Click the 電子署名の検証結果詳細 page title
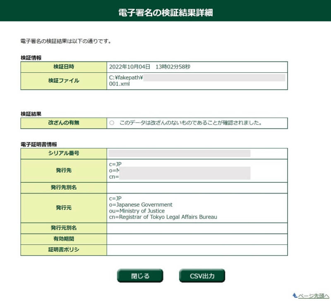Viewport: 331px width, 301px height. pyautogui.click(x=165, y=13)
